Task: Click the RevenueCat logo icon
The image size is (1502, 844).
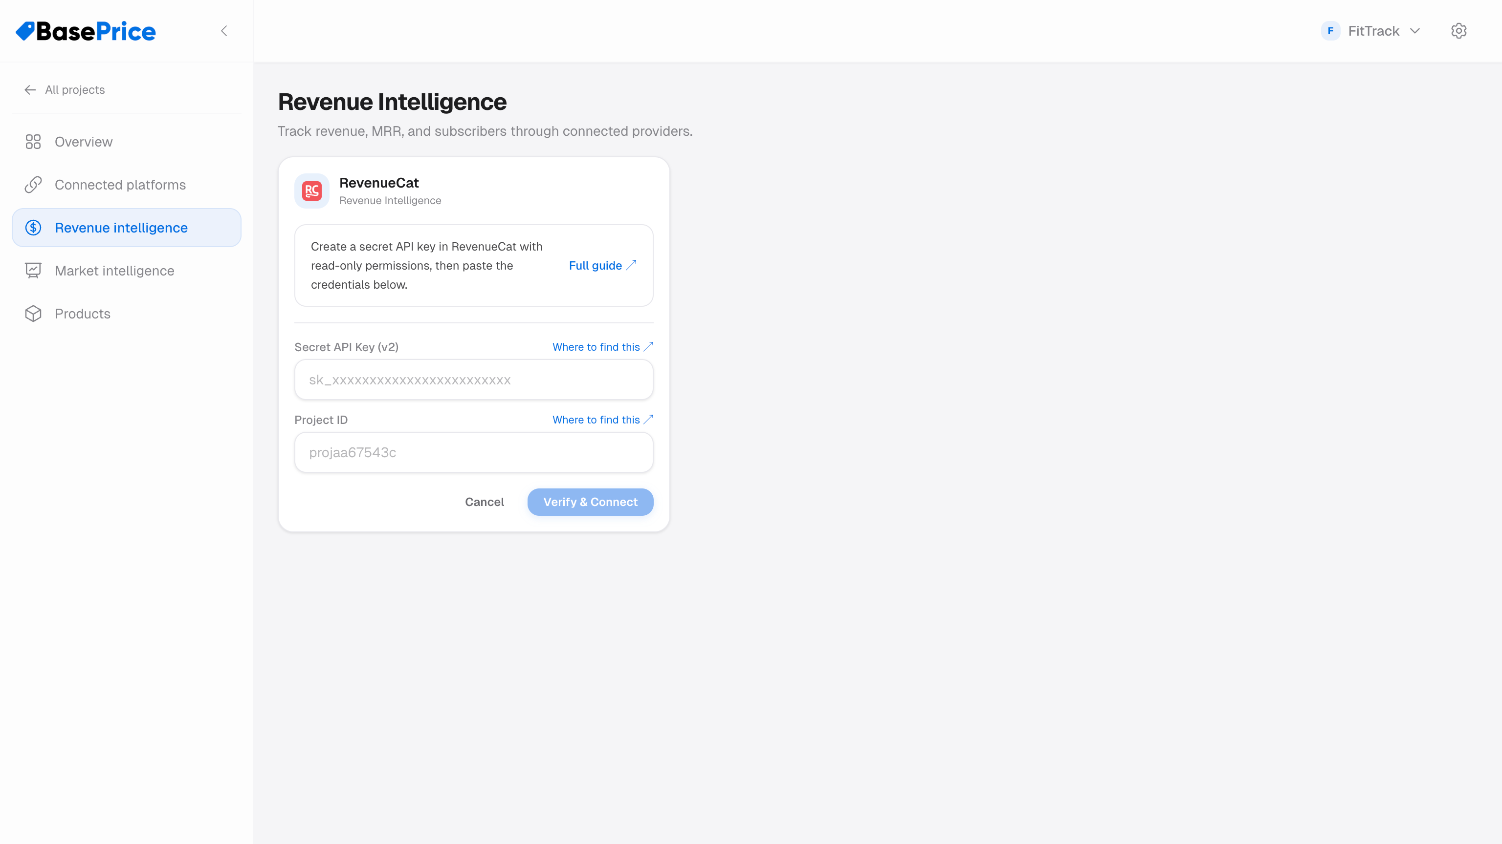Action: coord(312,190)
